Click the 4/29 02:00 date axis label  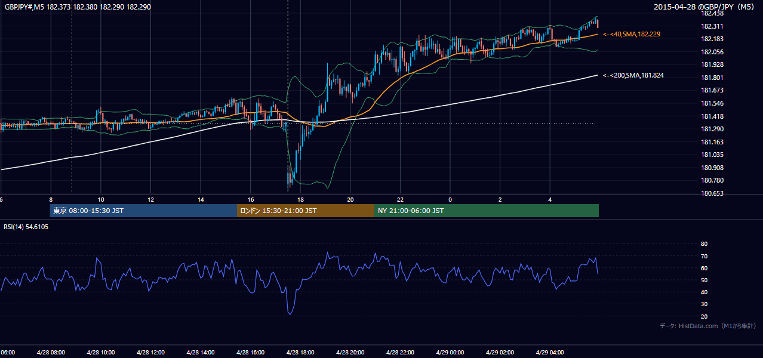pos(500,353)
